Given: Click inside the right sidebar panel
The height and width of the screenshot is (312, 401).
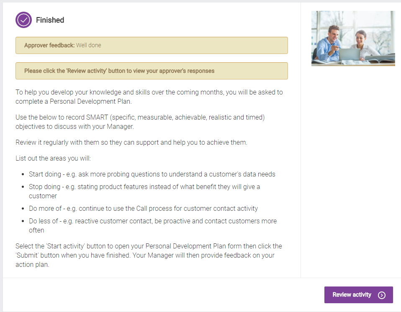Looking at the screenshot, I should coord(352,167).
